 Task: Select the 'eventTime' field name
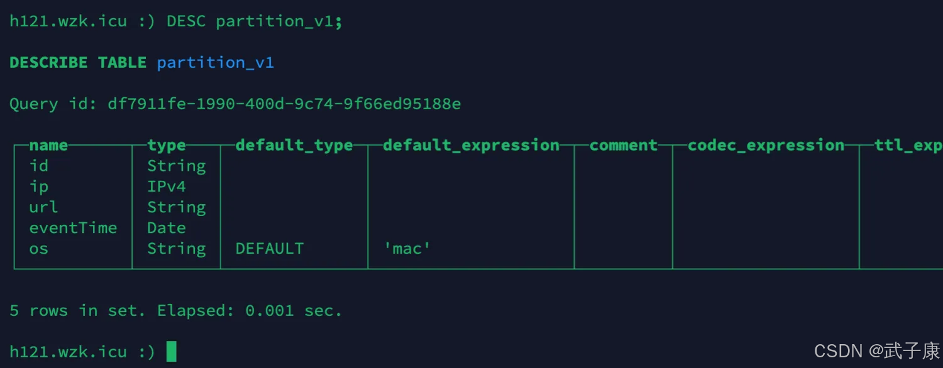[x=73, y=228]
